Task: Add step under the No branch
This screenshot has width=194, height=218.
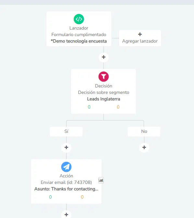Action: click(144, 147)
